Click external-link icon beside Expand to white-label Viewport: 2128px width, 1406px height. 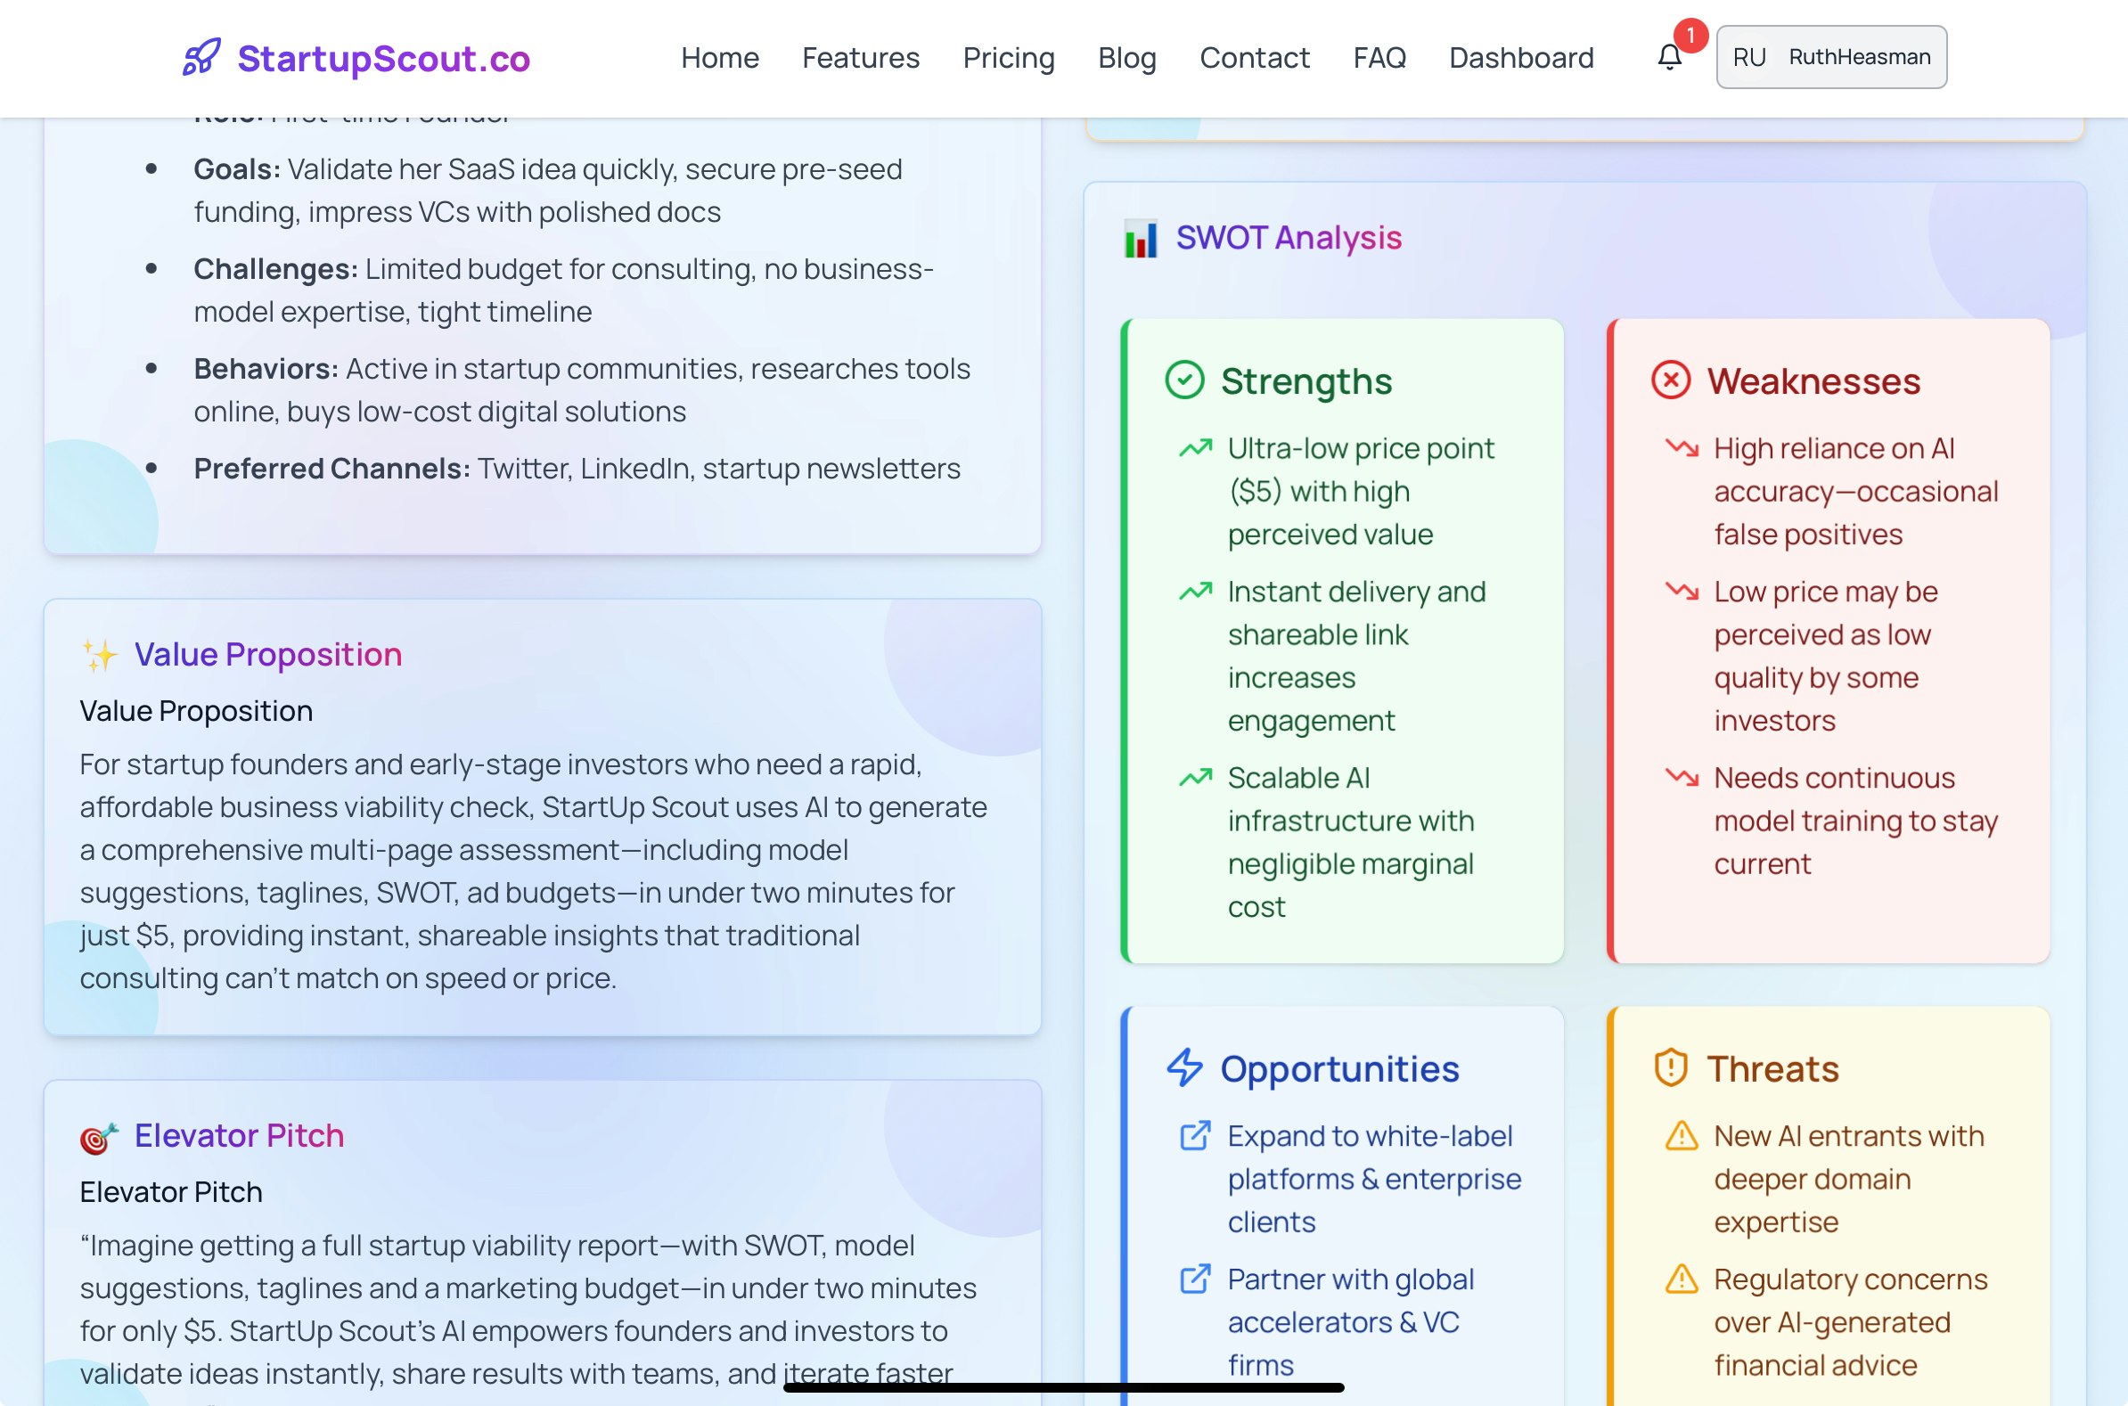tap(1195, 1136)
